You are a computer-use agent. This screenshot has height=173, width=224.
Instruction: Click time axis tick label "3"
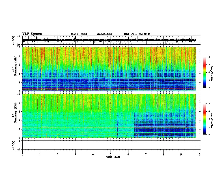75,154
